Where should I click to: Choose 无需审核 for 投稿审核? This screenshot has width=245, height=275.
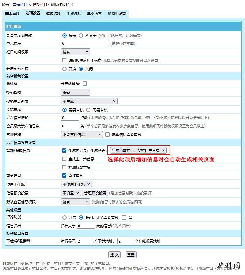[88, 110]
